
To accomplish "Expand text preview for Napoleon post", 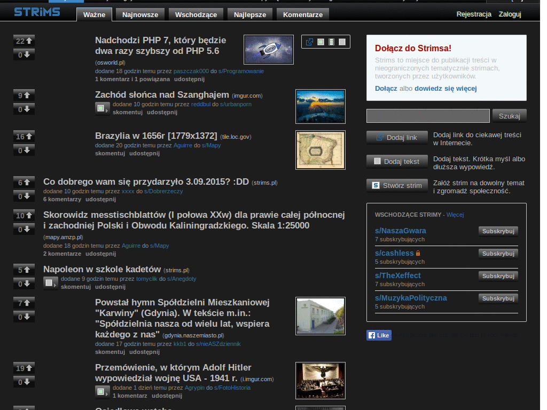I will click(51, 283).
